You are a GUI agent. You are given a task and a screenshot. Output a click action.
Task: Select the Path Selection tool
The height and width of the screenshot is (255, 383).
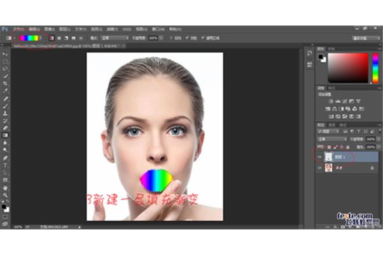tap(5, 173)
